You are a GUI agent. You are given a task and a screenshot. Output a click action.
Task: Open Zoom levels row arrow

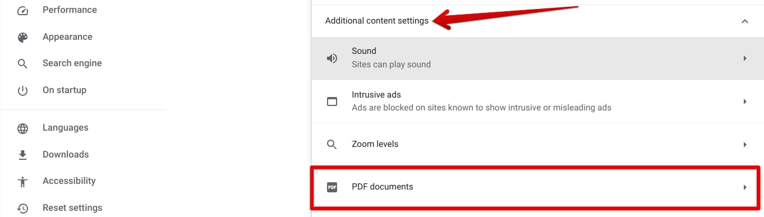tap(745, 144)
